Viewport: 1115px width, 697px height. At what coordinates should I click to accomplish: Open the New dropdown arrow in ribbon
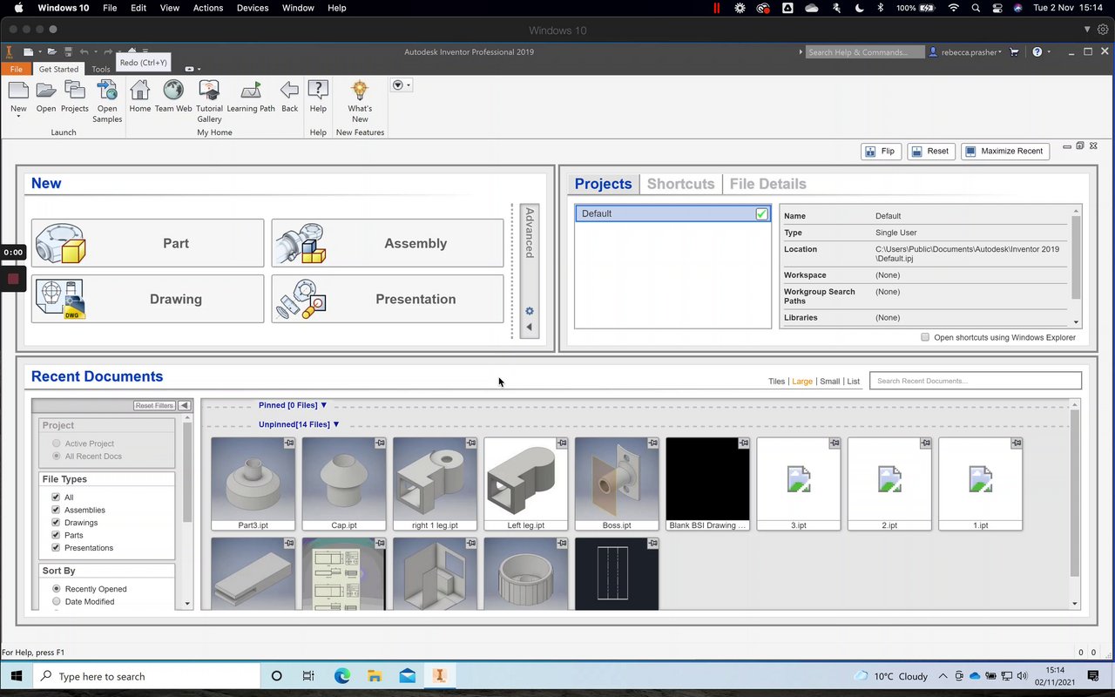tap(18, 117)
